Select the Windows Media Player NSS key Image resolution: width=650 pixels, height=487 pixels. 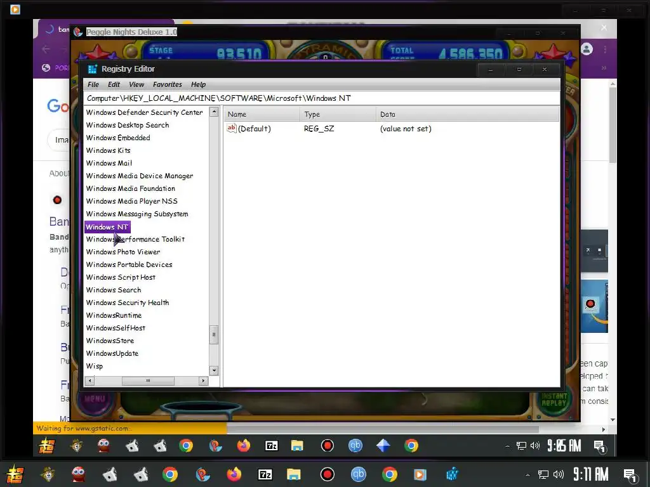click(131, 201)
